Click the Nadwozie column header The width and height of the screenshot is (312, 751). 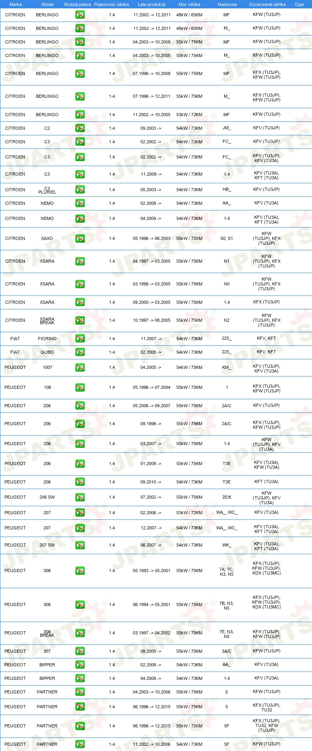[227, 4]
